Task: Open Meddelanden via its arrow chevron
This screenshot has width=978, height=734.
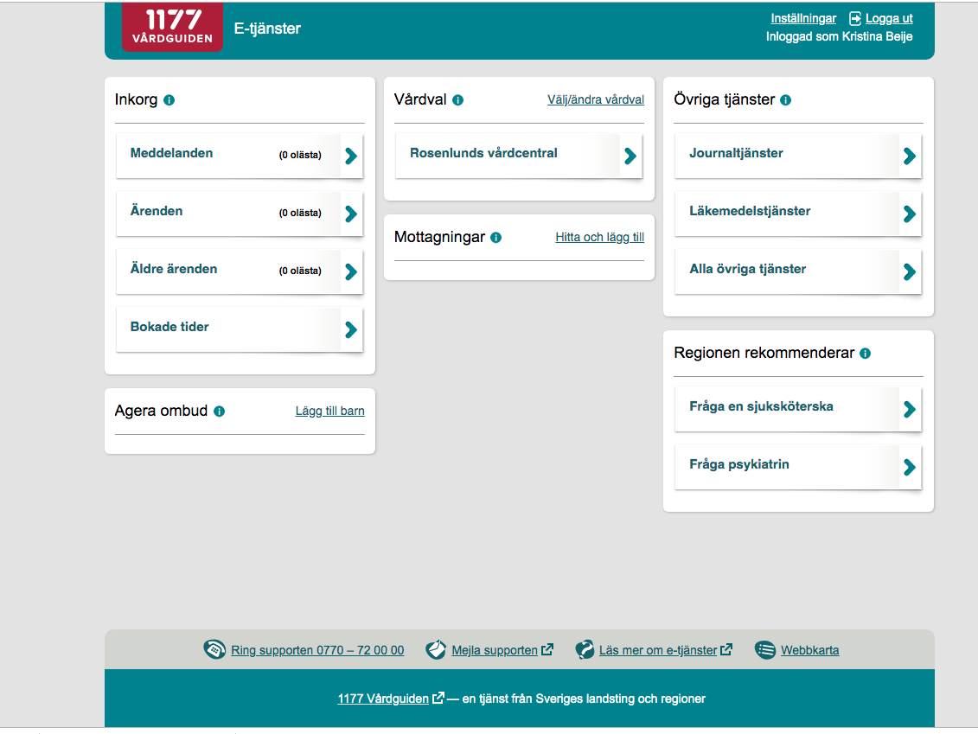Action: [x=350, y=156]
